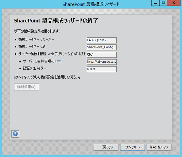This screenshot has width=182, height=157.
Task: Click the 次へ(N) > button
Action: [x=133, y=147]
